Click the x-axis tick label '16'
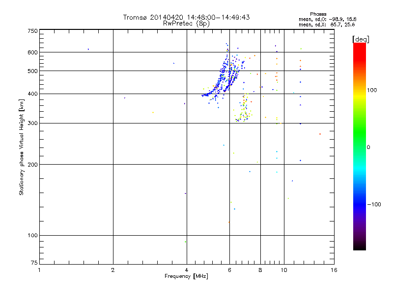This screenshot has height=294, width=393. (x=334, y=270)
